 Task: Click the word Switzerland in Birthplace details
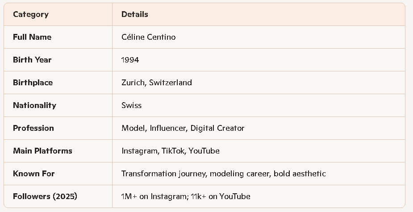171,83
